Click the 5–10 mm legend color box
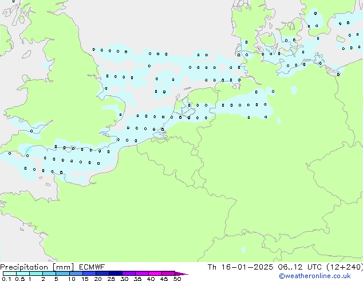Viewport: 363px width, 281px height. coord(62,274)
